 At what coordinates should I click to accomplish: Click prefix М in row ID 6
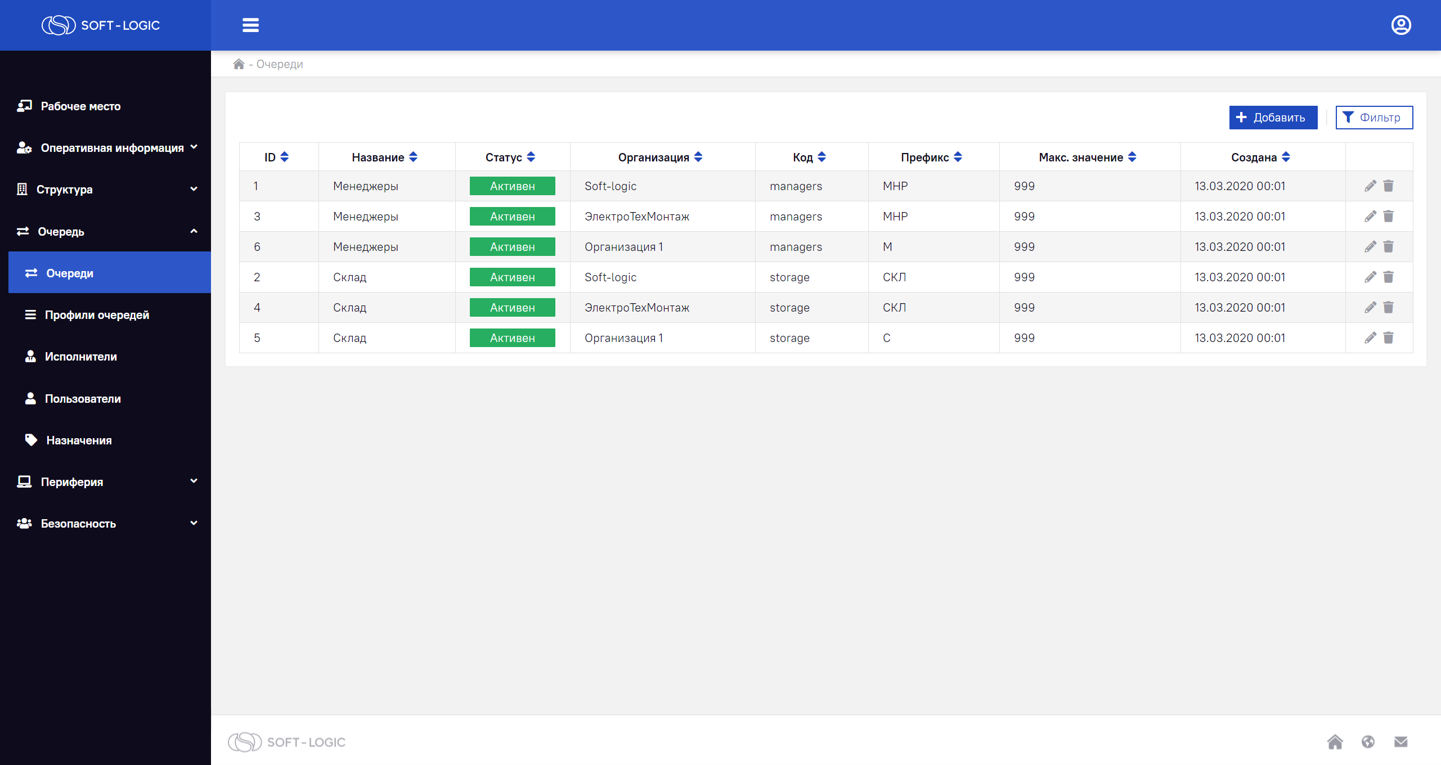(887, 247)
